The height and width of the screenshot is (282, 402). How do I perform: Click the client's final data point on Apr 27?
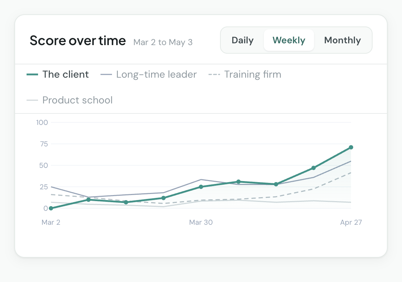351,147
